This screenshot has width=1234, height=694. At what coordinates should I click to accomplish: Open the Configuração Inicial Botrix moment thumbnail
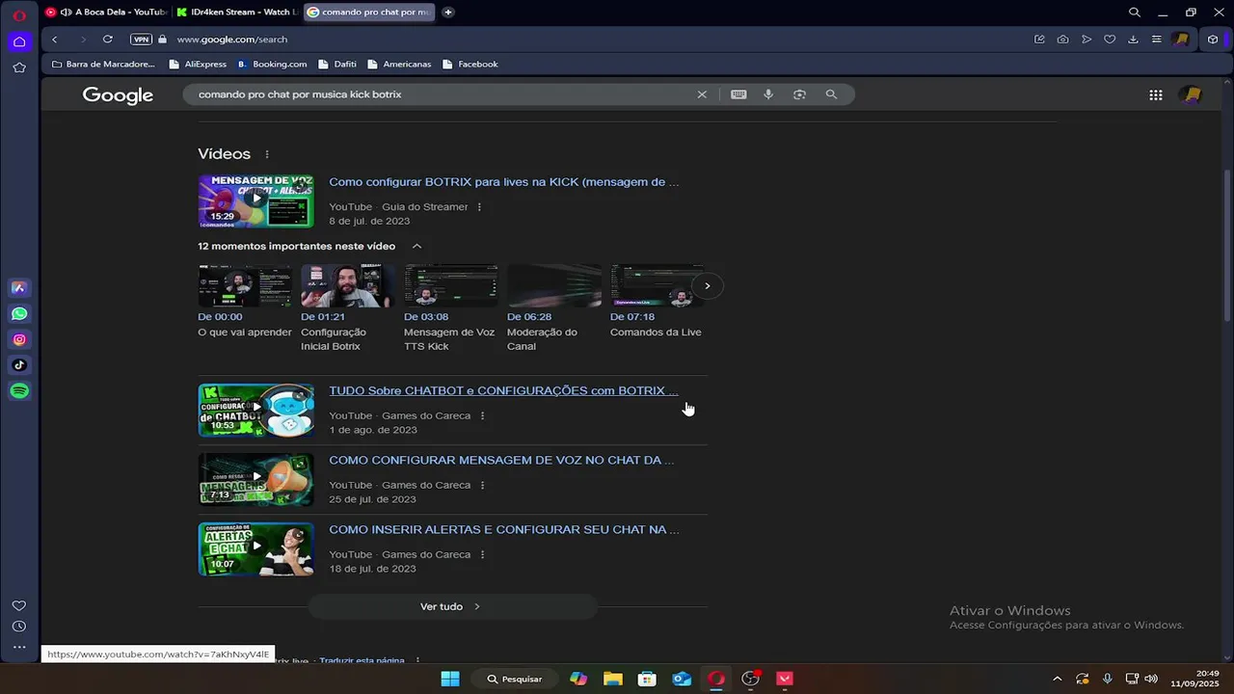pyautogui.click(x=347, y=286)
